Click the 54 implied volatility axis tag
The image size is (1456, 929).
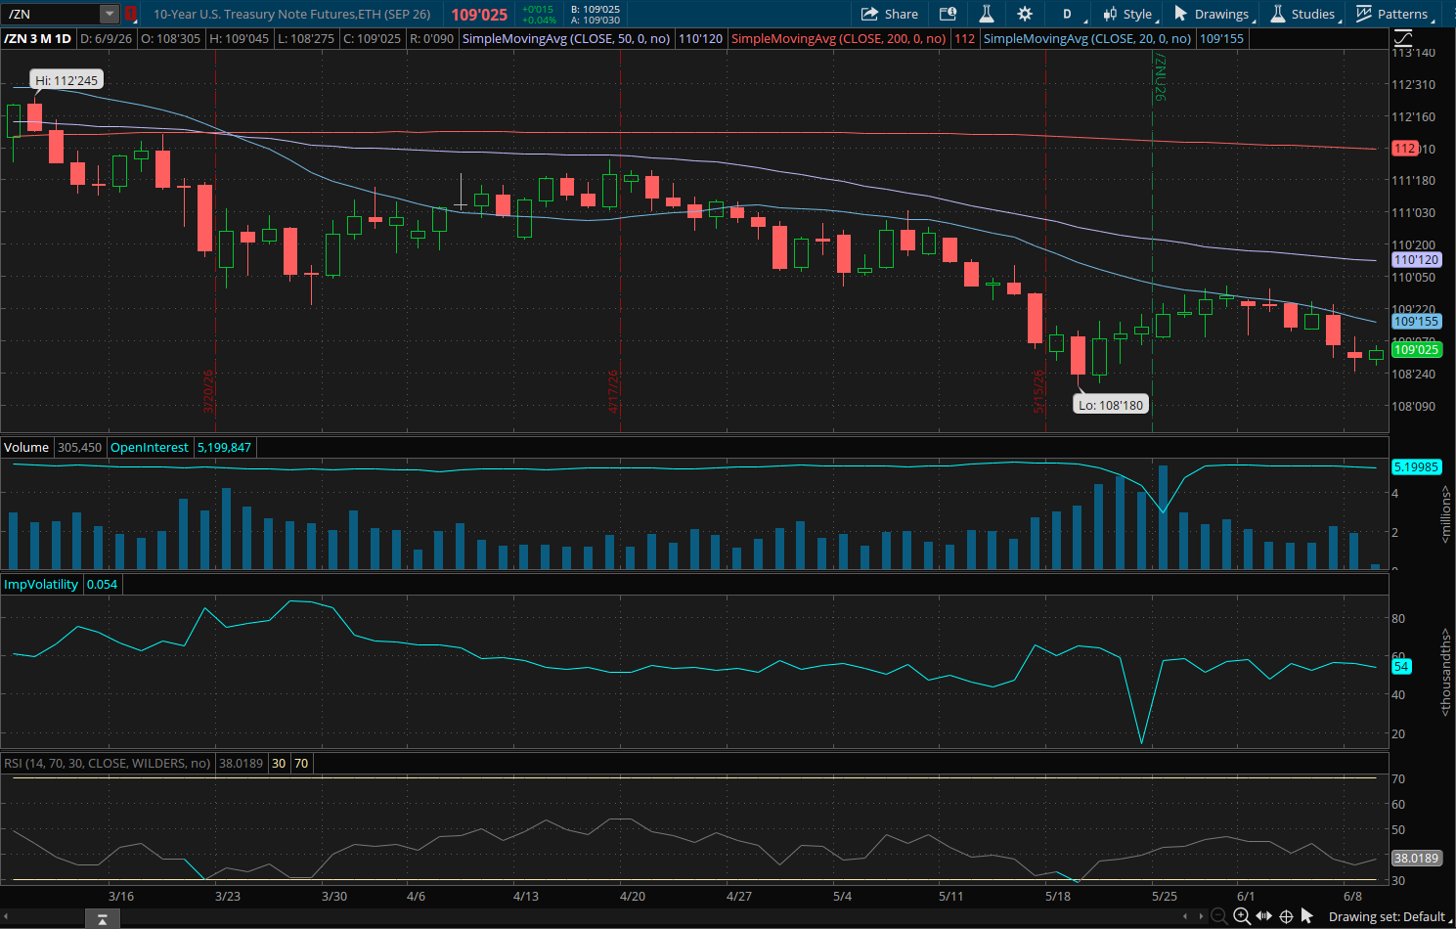click(1401, 666)
